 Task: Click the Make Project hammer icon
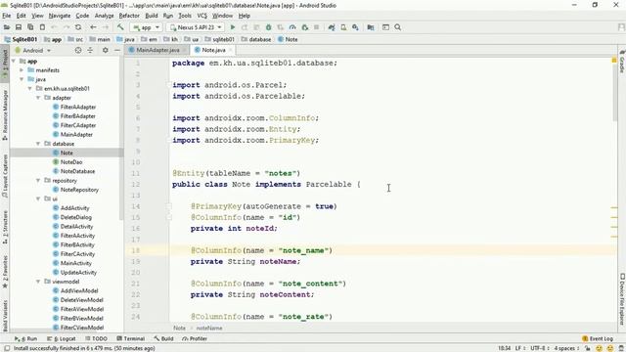(120, 27)
